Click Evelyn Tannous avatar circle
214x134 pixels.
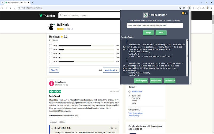click(x=51, y=83)
